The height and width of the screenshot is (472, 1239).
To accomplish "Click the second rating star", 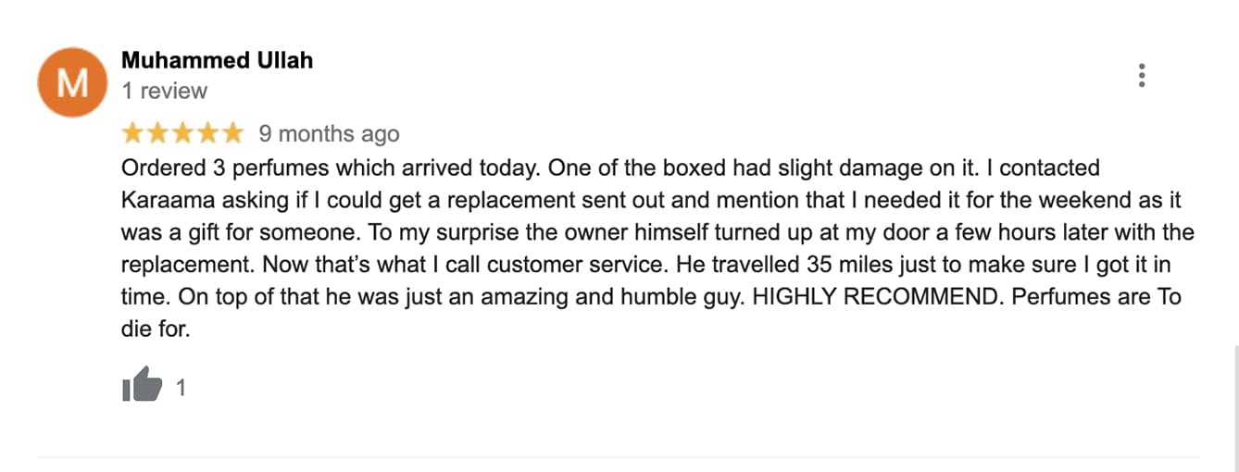I will point(158,133).
